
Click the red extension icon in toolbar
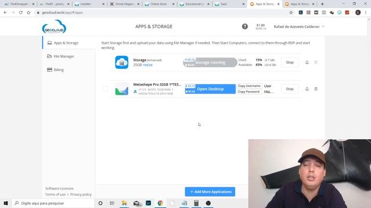click(x=347, y=13)
